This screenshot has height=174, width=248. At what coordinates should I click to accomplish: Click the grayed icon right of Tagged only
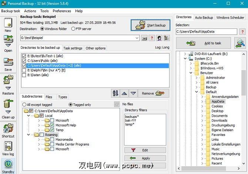[x=117, y=104]
